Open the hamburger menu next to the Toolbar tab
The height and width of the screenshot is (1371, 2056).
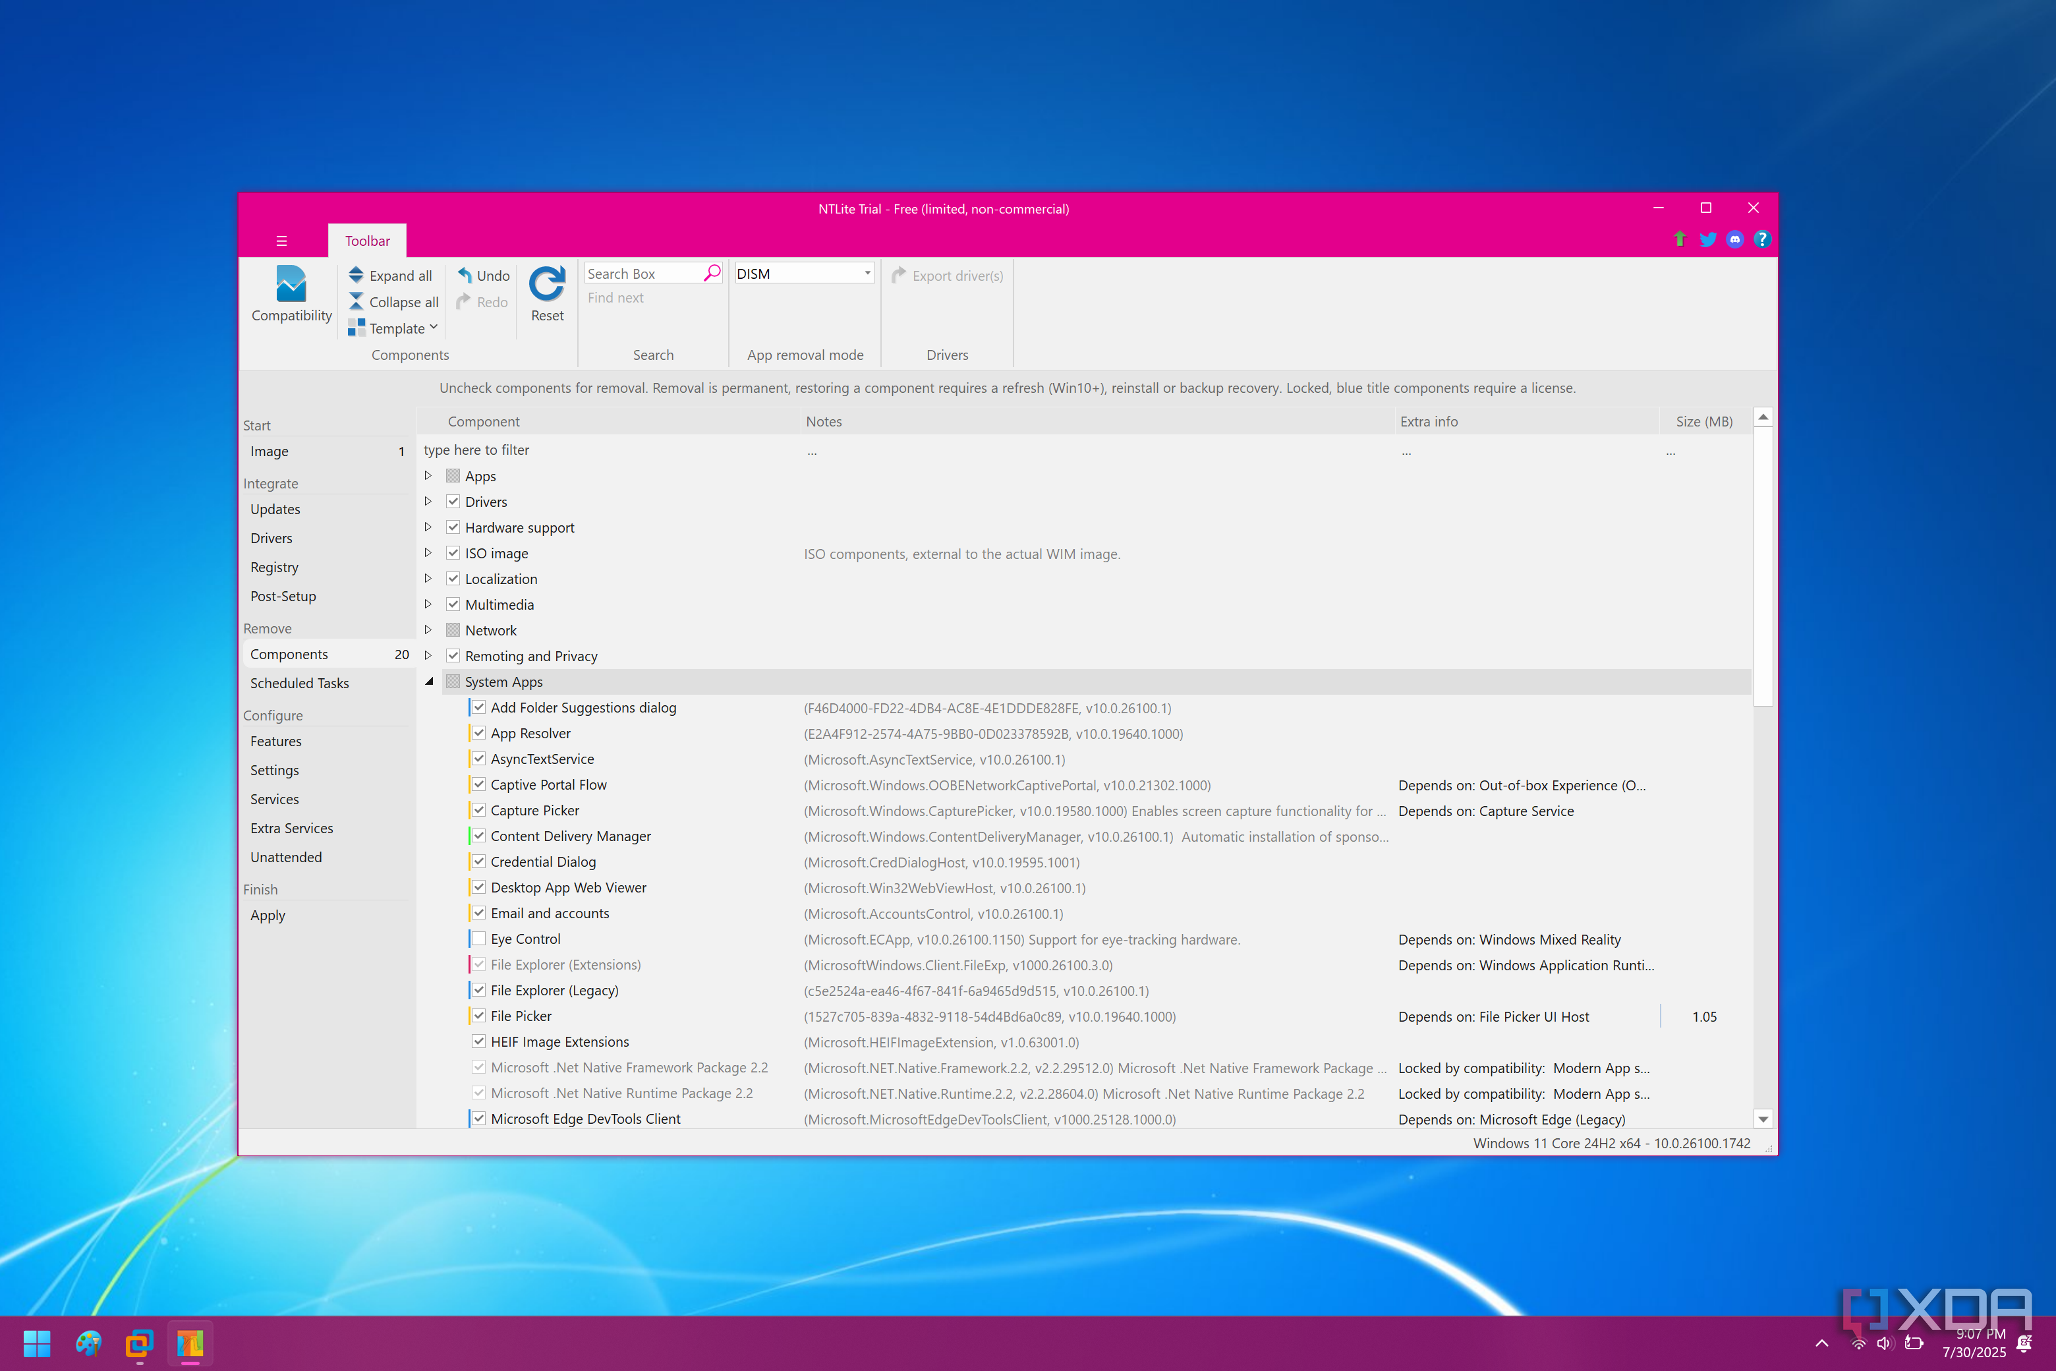(281, 241)
